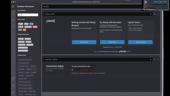Screen dimensions: 170x96
Task: Open the Project Files sidebar icon
Action: (13, 20)
